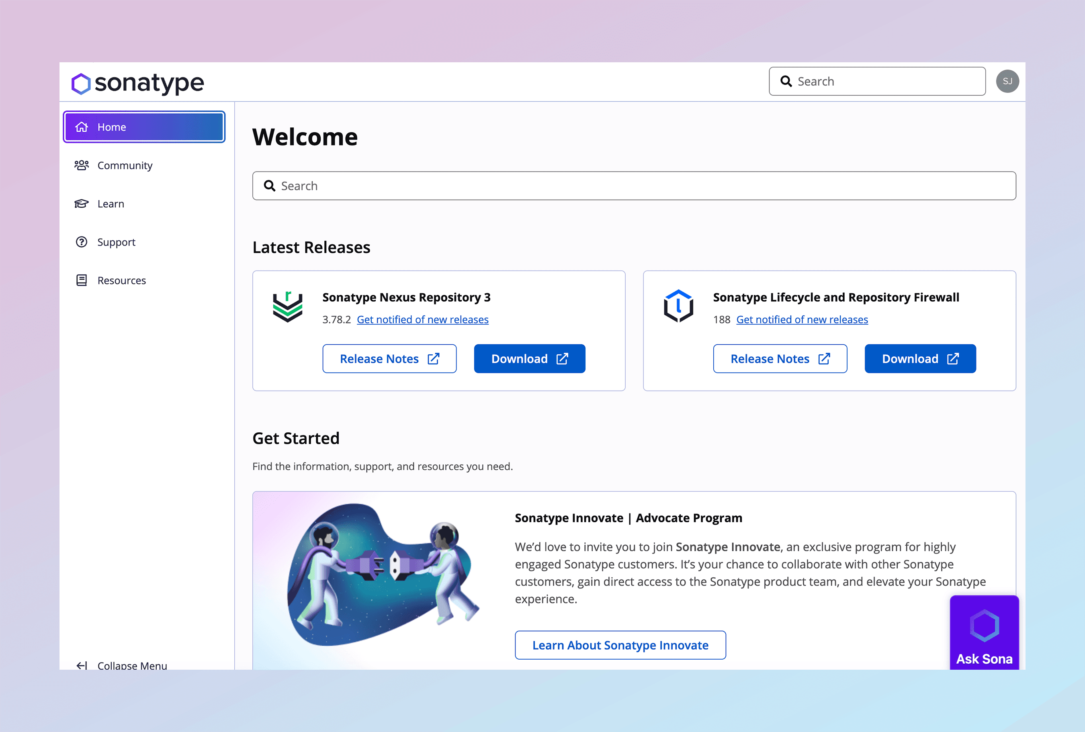This screenshot has width=1085, height=732.
Task: Collapse the sidebar menu
Action: 121,665
